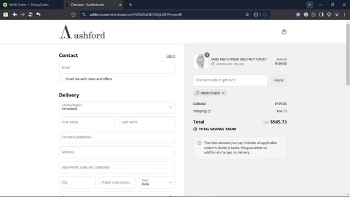Focus the Apartment, suite field
Screen dimensions: 350x197
tap(117, 168)
